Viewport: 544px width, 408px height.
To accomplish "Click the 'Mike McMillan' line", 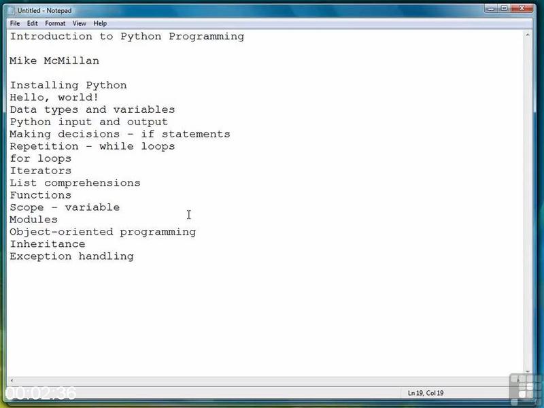I will (54, 61).
